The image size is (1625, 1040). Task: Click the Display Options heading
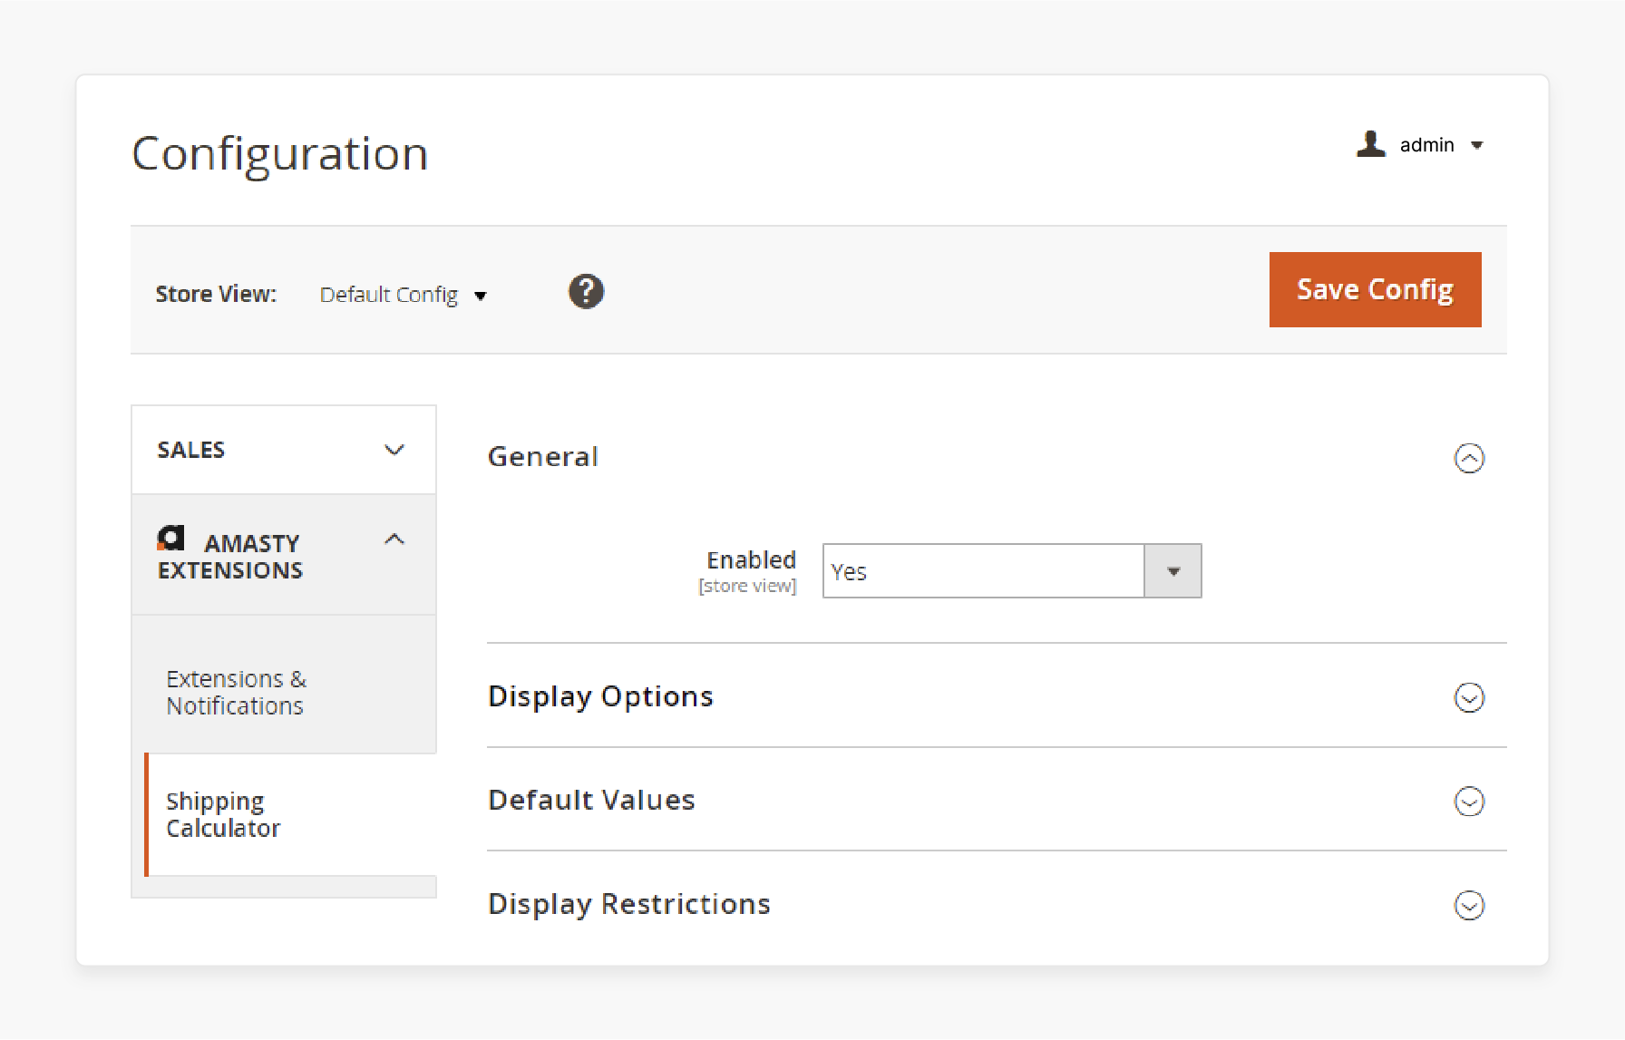pos(600,696)
